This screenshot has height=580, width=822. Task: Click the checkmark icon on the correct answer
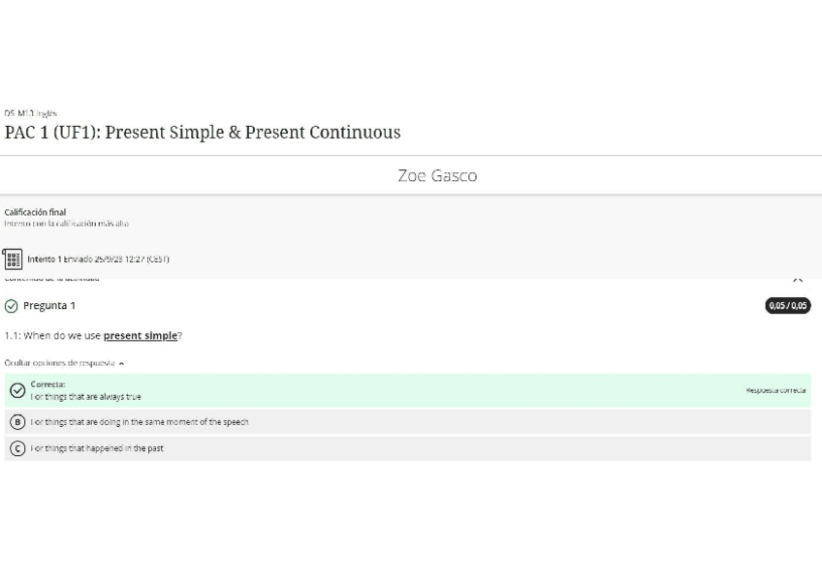(17, 390)
